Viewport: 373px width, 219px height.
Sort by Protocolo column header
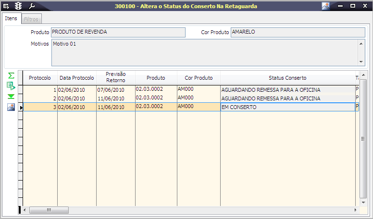[40, 78]
